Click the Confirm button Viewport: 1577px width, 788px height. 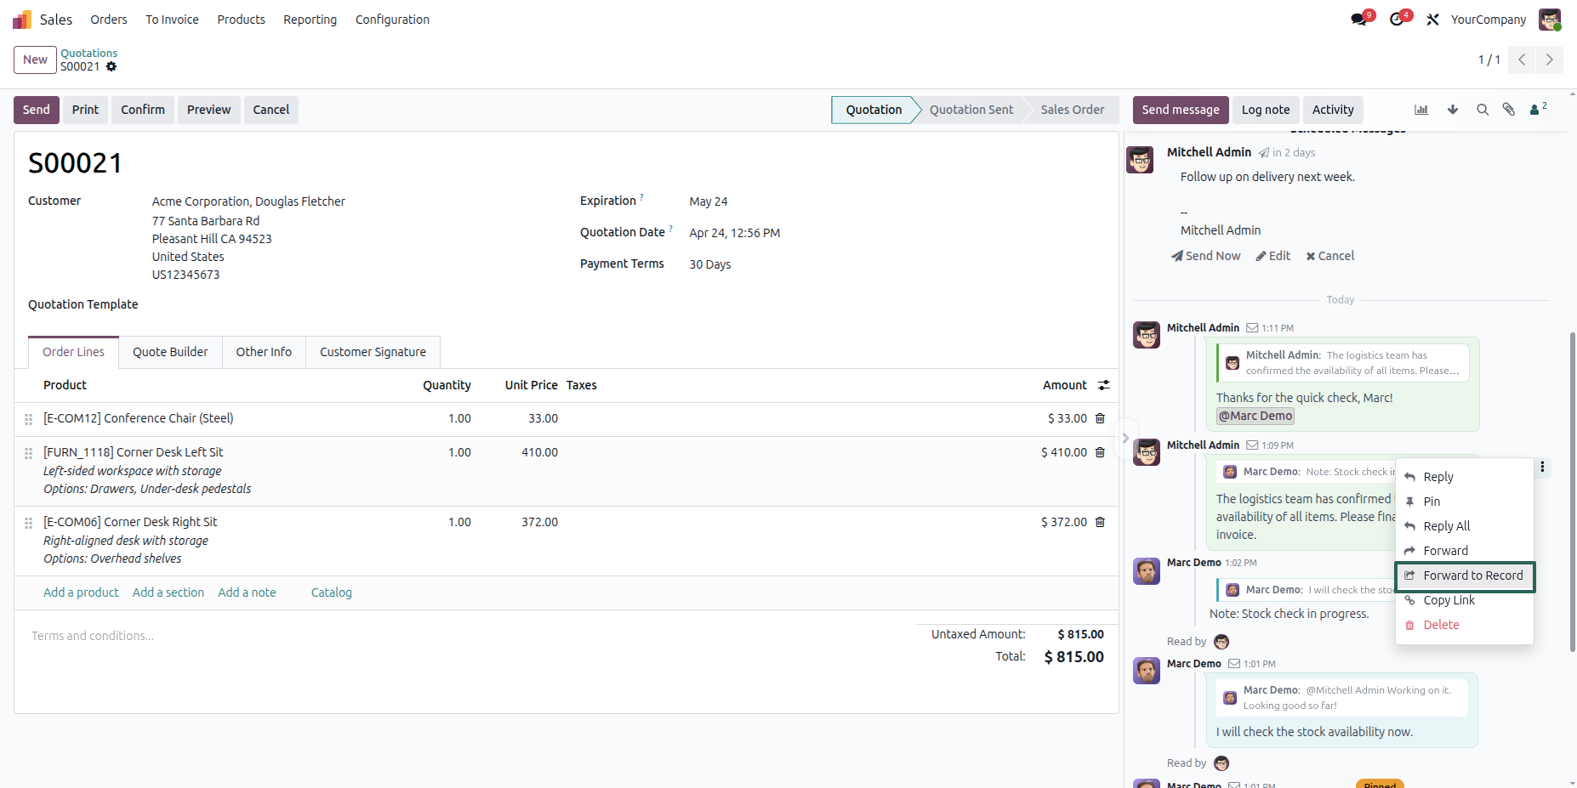pos(143,110)
